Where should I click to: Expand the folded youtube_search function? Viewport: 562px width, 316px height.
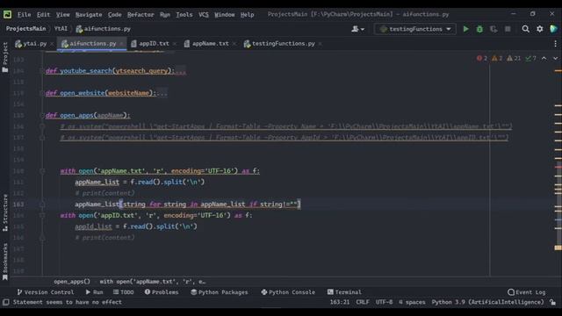click(42, 71)
